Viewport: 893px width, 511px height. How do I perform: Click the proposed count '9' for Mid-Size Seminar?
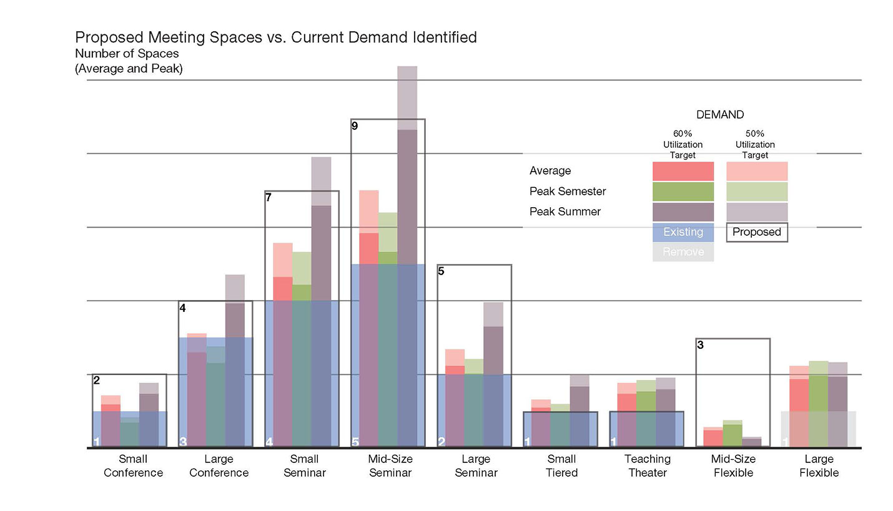tap(355, 126)
